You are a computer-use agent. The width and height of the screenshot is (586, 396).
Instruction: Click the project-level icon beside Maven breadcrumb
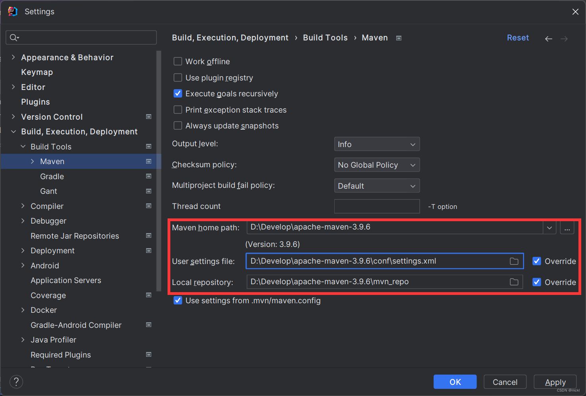point(399,38)
